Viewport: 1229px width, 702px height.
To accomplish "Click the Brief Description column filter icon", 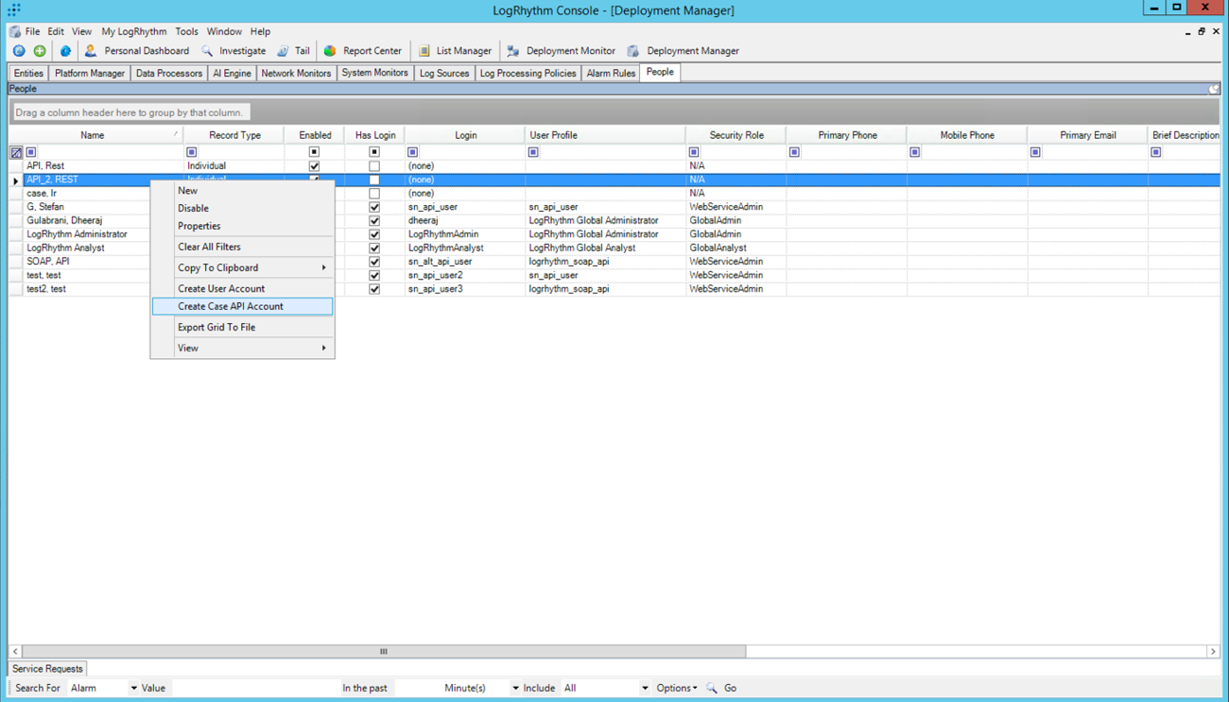I will pos(1156,152).
